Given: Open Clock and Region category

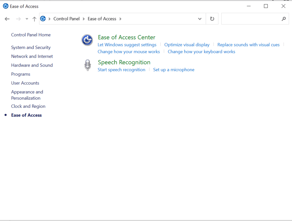Looking at the screenshot, I should pos(28,106).
